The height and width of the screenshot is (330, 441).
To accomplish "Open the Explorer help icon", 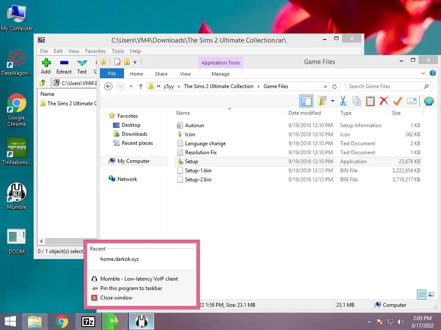I will pyautogui.click(x=432, y=73).
